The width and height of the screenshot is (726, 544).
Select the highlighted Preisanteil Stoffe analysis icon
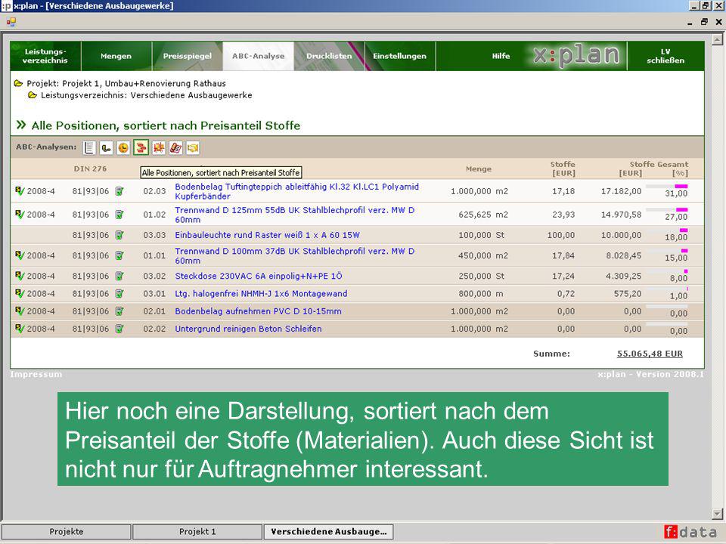(141, 147)
